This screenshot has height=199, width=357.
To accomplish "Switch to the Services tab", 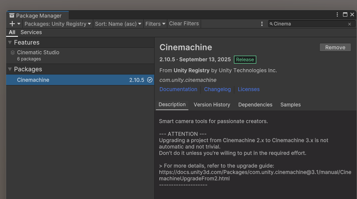I will [31, 32].
